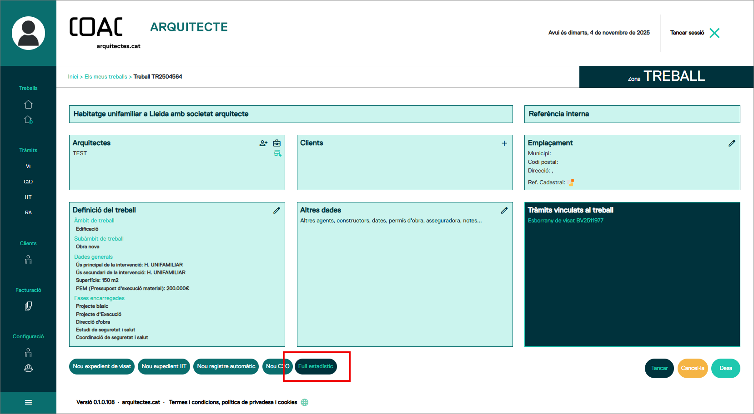
Task: Go to Els meus treballs breadcrumb
Action: (x=106, y=77)
